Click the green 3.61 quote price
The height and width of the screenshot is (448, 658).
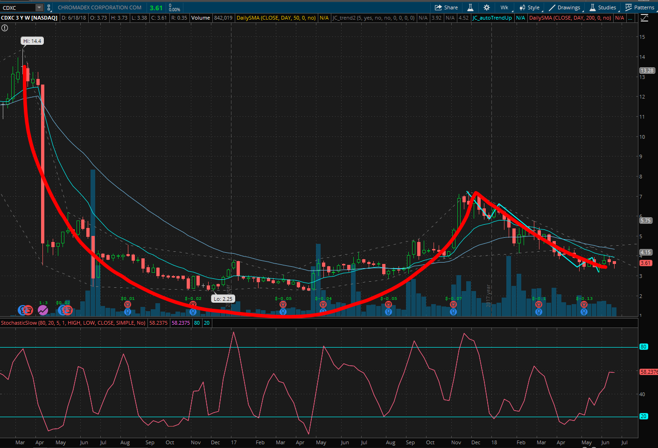(x=156, y=8)
